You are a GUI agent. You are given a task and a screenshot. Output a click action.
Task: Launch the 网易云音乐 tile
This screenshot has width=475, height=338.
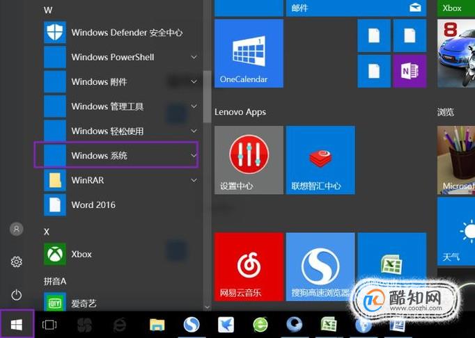pos(249,266)
